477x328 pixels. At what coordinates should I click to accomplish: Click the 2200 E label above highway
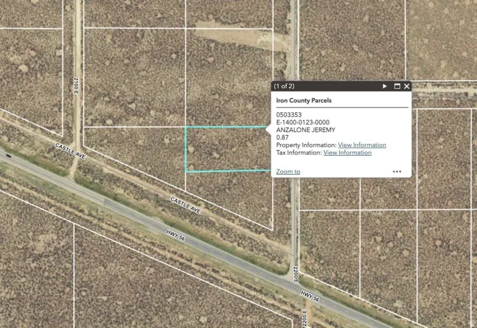click(295, 275)
